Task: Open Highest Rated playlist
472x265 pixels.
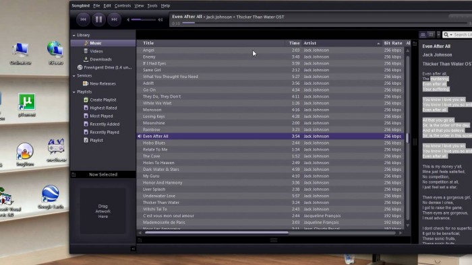Action: click(103, 108)
